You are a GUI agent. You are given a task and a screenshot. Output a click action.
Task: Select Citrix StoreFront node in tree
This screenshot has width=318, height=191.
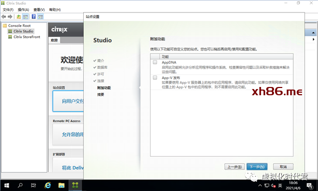(x=24, y=37)
